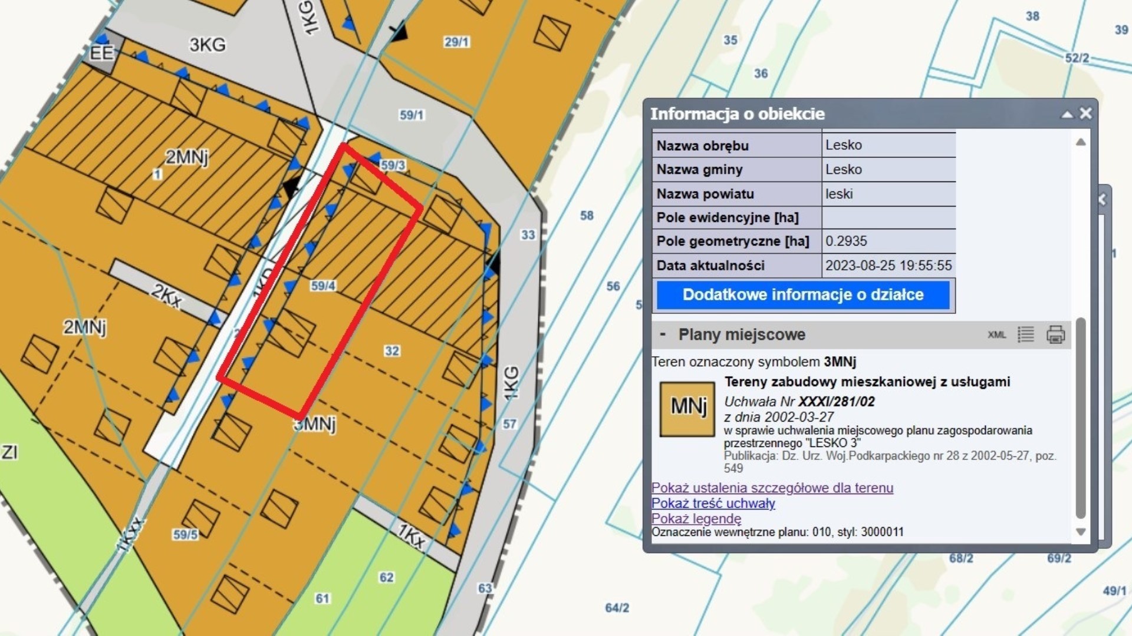Click parcel label 56 on map
This screenshot has height=636, width=1132.
point(613,286)
